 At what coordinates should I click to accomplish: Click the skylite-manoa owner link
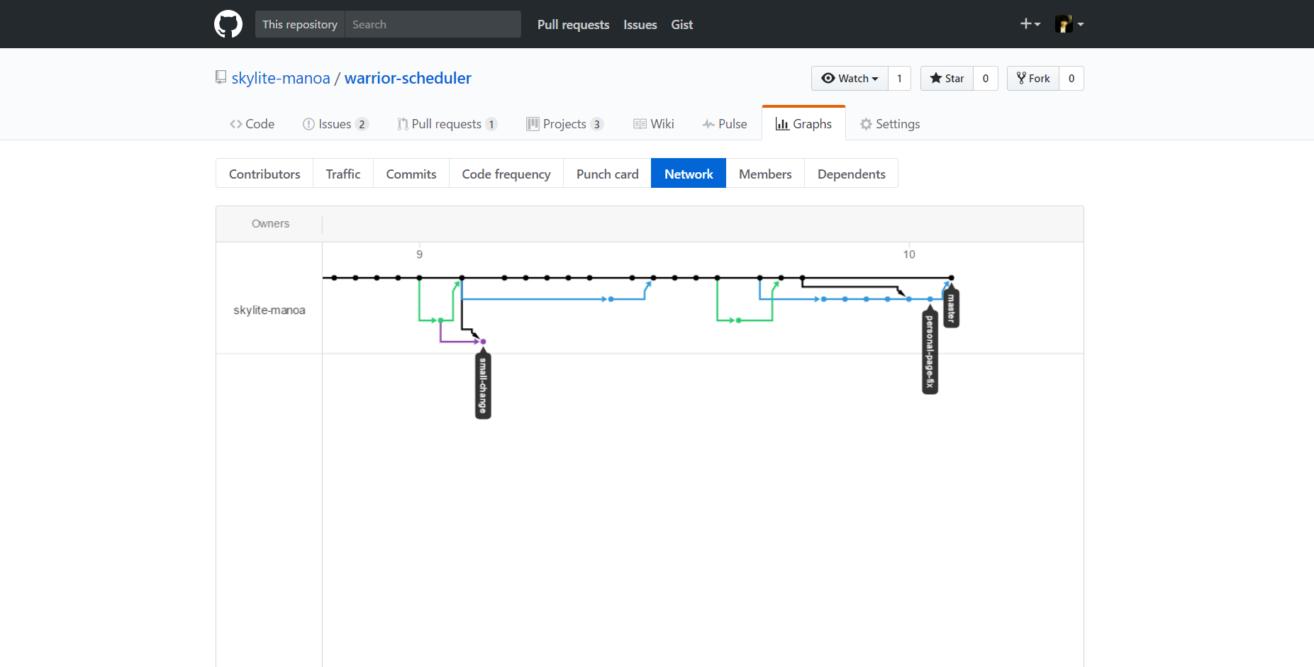(281, 78)
